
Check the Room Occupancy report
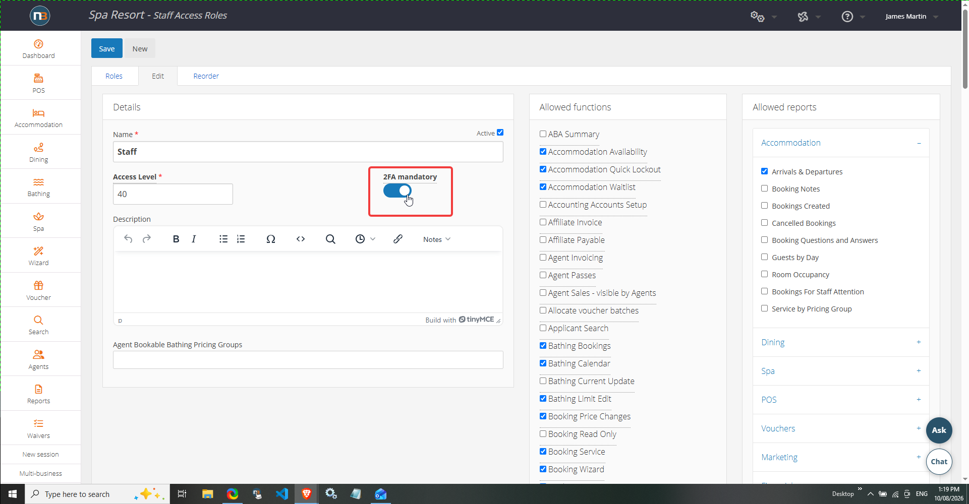pyautogui.click(x=764, y=274)
